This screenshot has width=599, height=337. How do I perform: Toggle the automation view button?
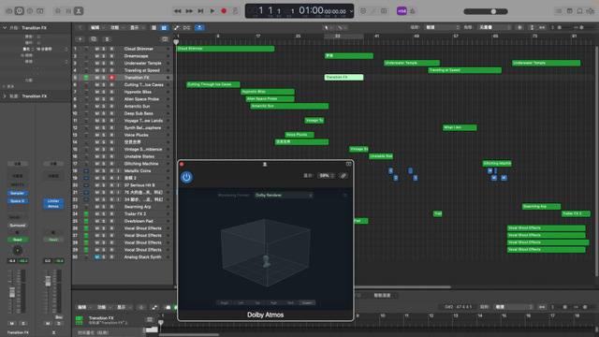coord(176,27)
